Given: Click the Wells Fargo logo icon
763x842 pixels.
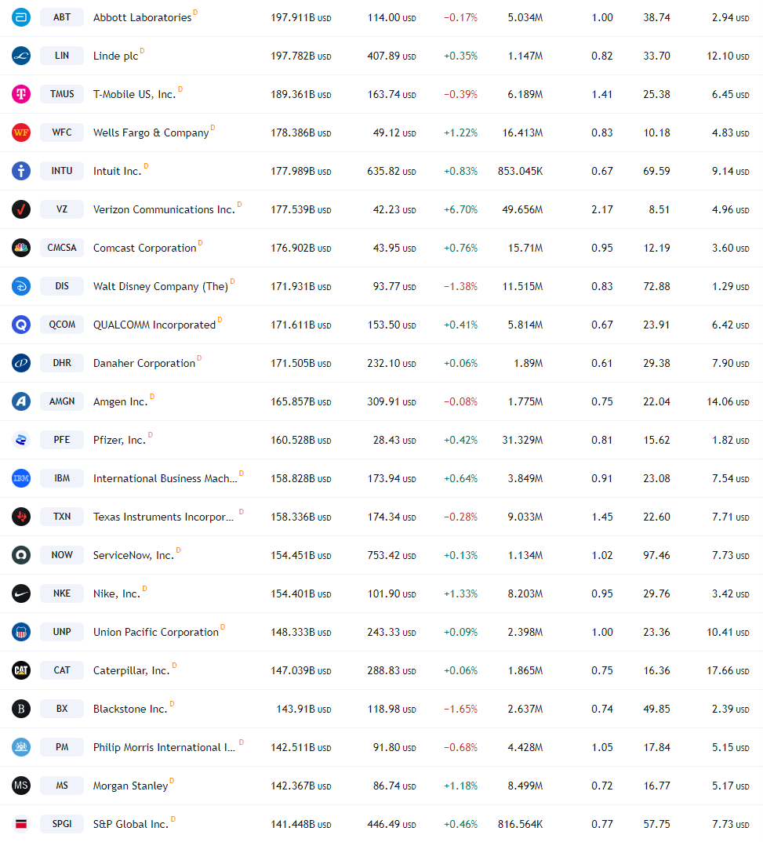Looking at the screenshot, I should (21, 132).
